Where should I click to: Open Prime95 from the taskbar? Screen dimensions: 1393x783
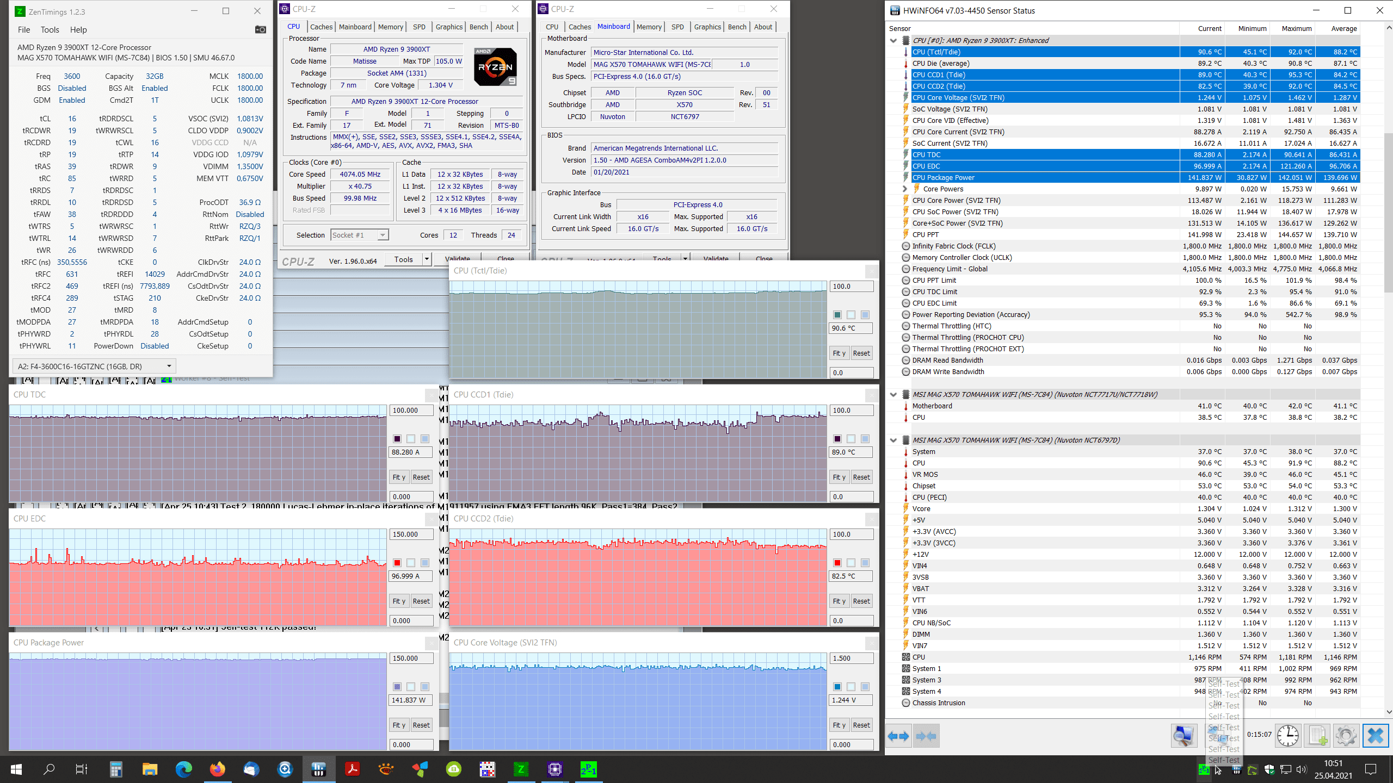[x=589, y=769]
